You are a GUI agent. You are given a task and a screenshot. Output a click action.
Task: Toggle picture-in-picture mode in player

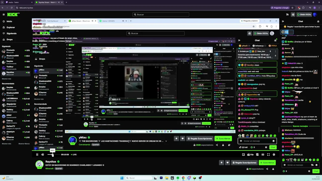coord(257,155)
